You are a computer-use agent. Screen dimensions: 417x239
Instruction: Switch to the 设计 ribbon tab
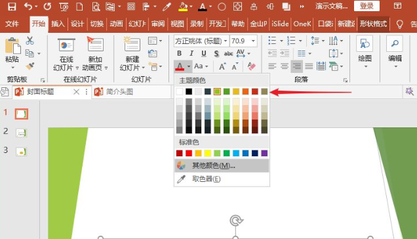coord(77,24)
